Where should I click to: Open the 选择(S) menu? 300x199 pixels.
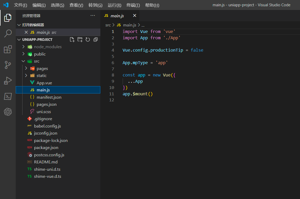click(57, 5)
